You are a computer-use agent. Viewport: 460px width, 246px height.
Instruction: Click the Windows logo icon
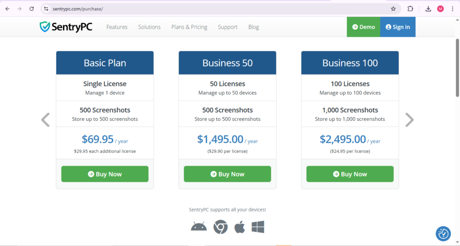258,227
